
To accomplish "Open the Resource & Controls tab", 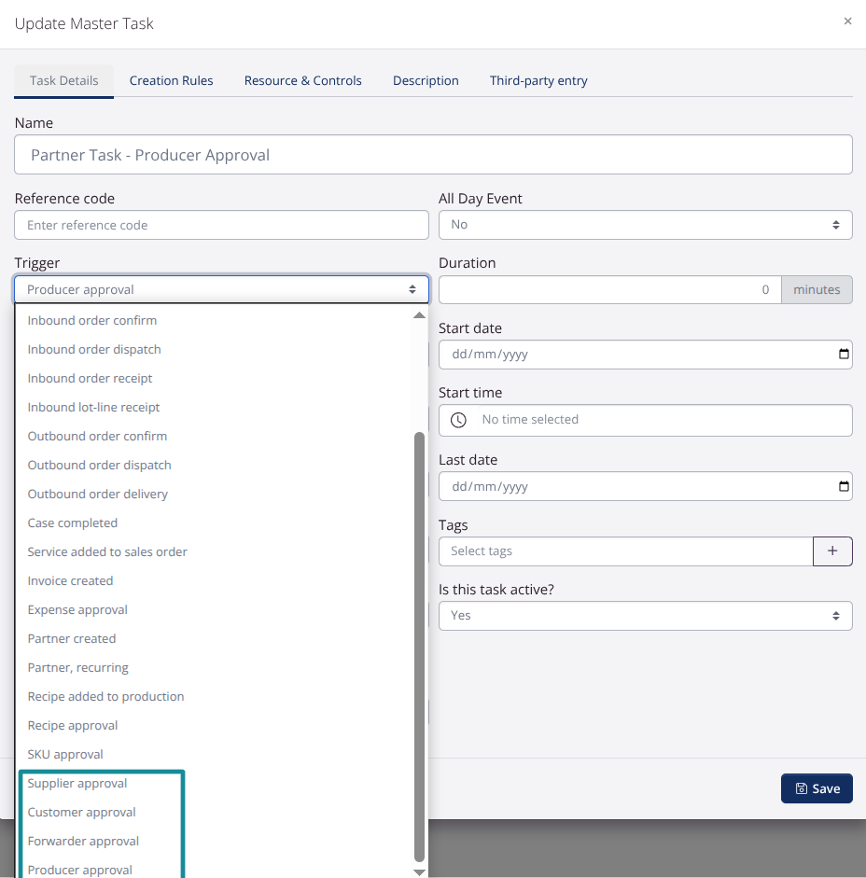I will (302, 81).
